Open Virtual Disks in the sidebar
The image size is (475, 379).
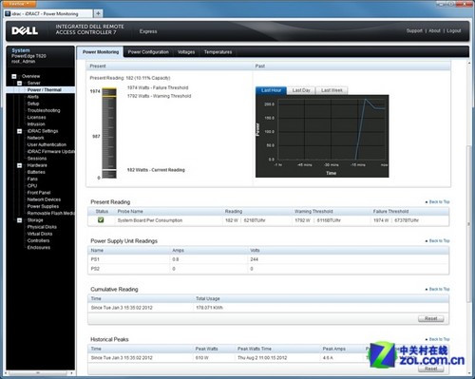click(40, 234)
